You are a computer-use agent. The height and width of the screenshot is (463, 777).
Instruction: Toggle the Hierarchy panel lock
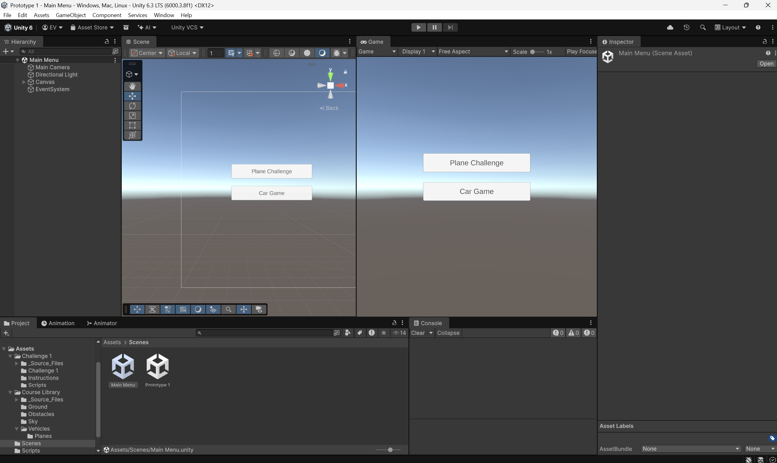pyautogui.click(x=107, y=41)
